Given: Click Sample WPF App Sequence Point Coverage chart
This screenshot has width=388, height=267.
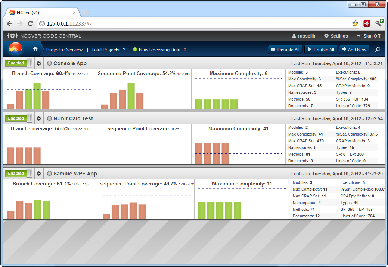Looking at the screenshot, I should click(146, 207).
